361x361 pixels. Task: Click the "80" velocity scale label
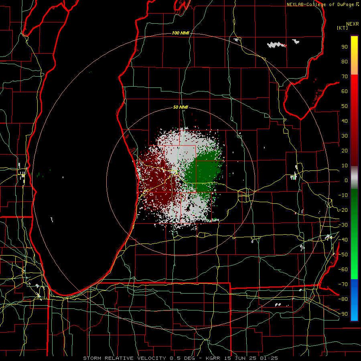pos(345,62)
